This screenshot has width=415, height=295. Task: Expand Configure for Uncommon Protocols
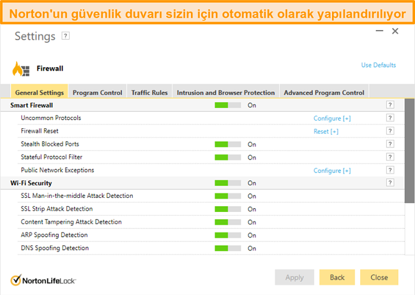click(331, 118)
